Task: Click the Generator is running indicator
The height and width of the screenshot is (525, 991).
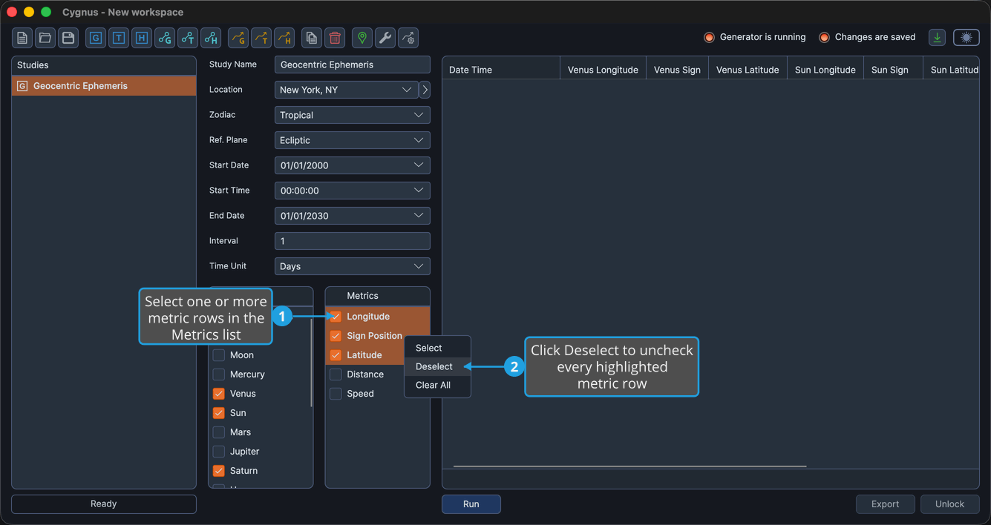Action: [x=754, y=37]
